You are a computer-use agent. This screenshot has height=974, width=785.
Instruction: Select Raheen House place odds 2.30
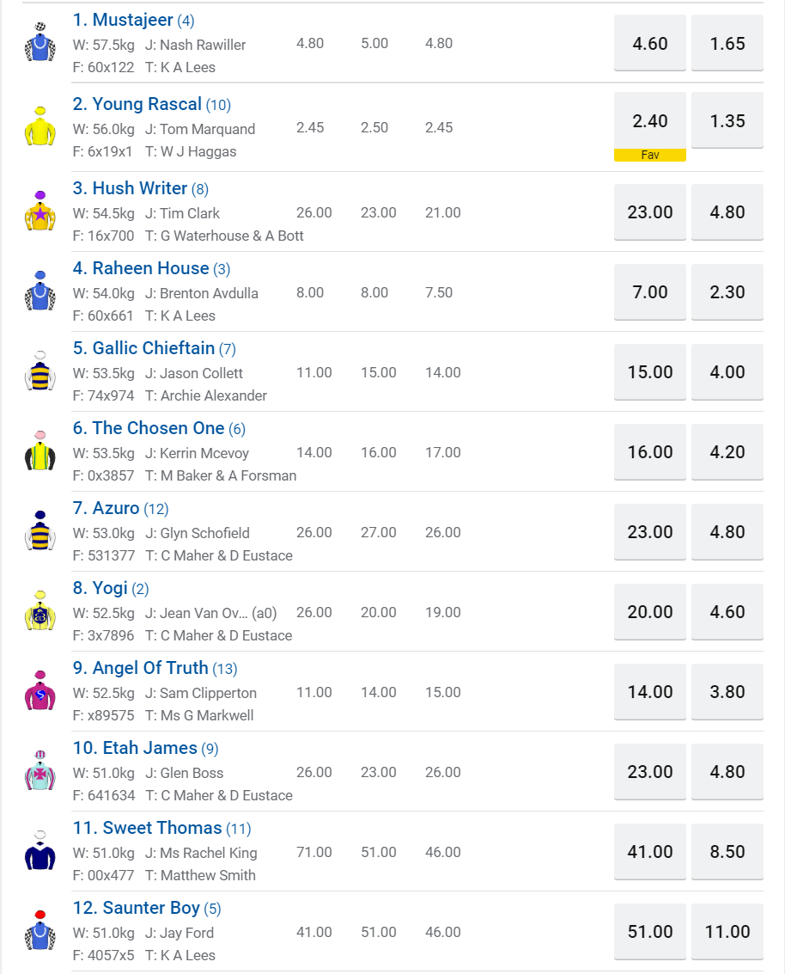click(727, 292)
